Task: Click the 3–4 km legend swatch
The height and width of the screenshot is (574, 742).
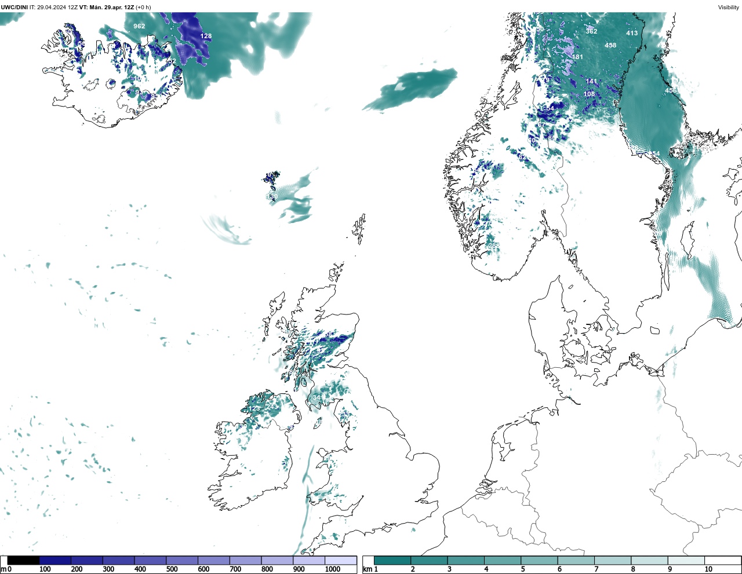Action: 466,561
